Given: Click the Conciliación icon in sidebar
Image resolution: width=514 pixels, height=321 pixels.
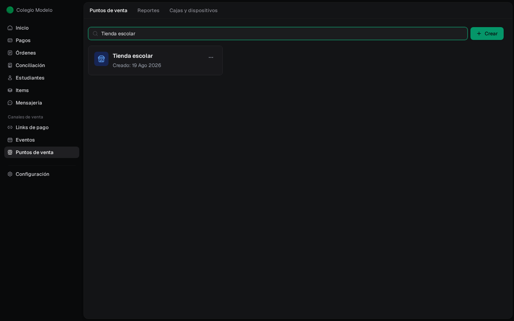Looking at the screenshot, I should 10,65.
